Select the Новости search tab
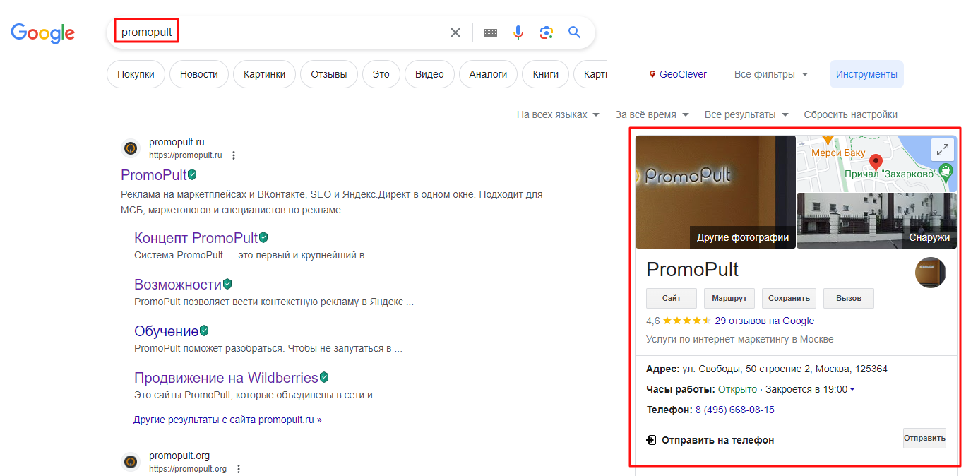 199,74
